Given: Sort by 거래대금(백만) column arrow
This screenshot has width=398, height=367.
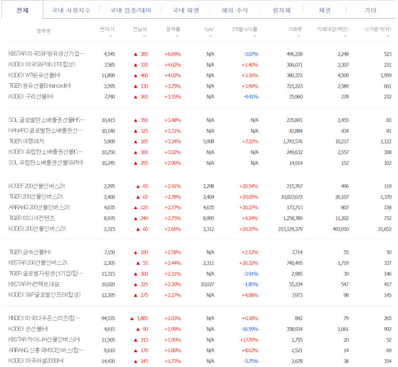Looking at the screenshot, I should pos(345,36).
